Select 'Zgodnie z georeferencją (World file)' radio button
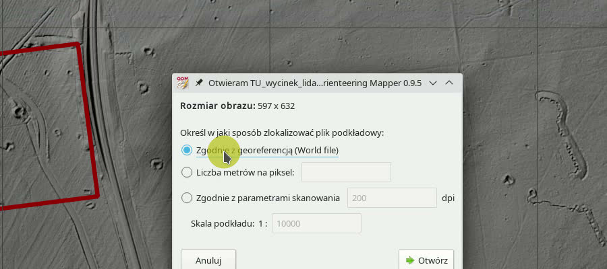607x269 pixels. click(x=187, y=150)
